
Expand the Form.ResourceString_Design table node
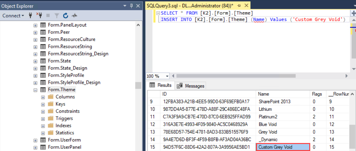(35, 54)
